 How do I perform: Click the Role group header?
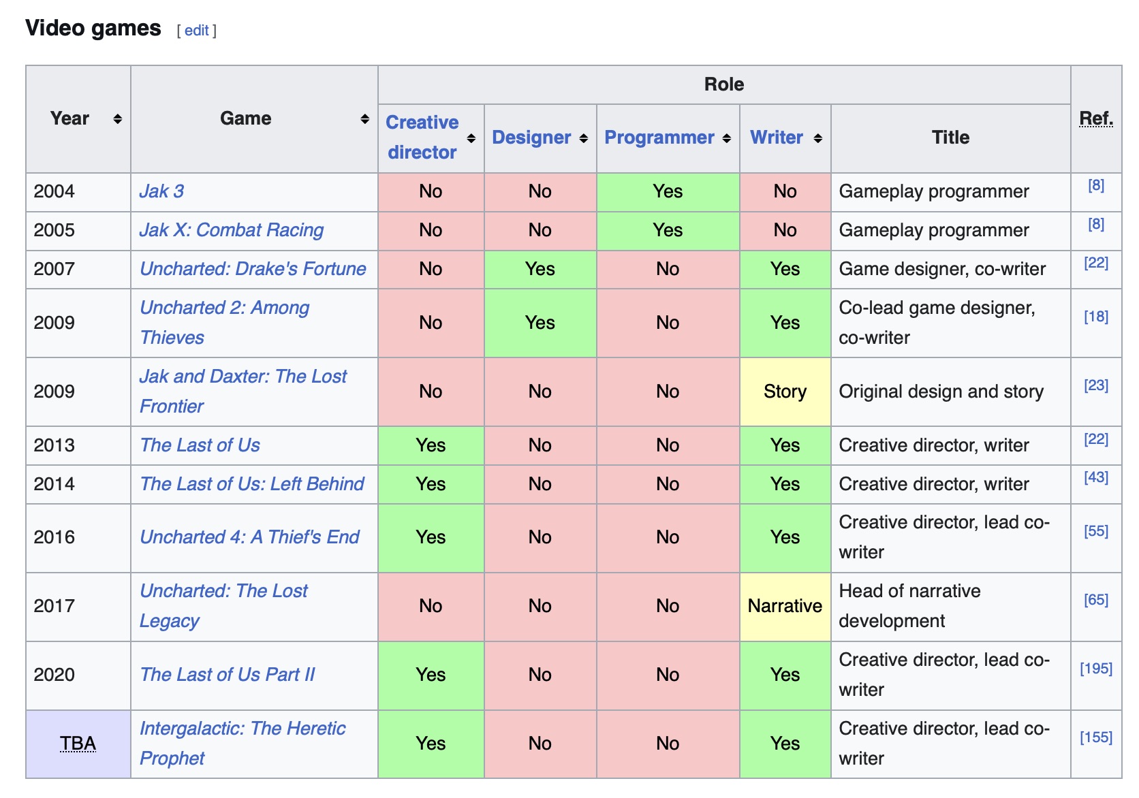[x=724, y=84]
